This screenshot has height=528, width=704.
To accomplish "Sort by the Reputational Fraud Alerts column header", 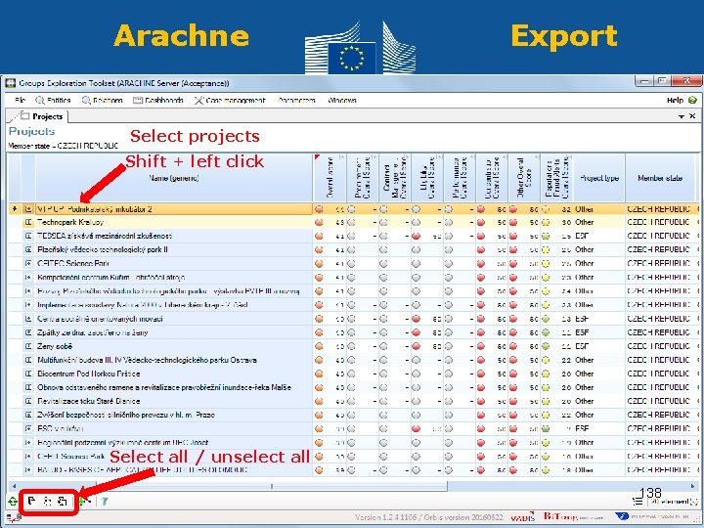I will point(556,178).
